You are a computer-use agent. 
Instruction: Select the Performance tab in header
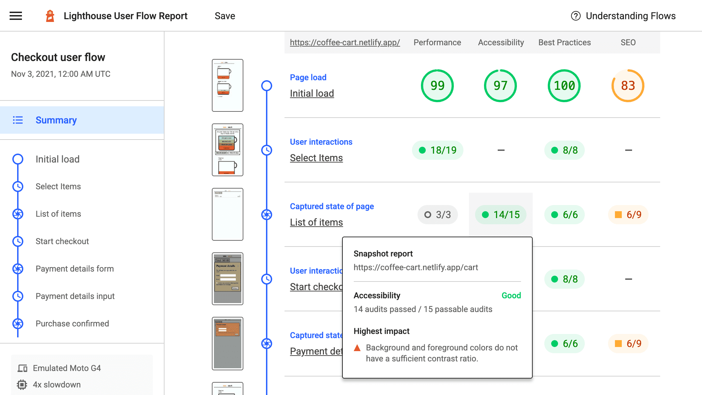(437, 42)
